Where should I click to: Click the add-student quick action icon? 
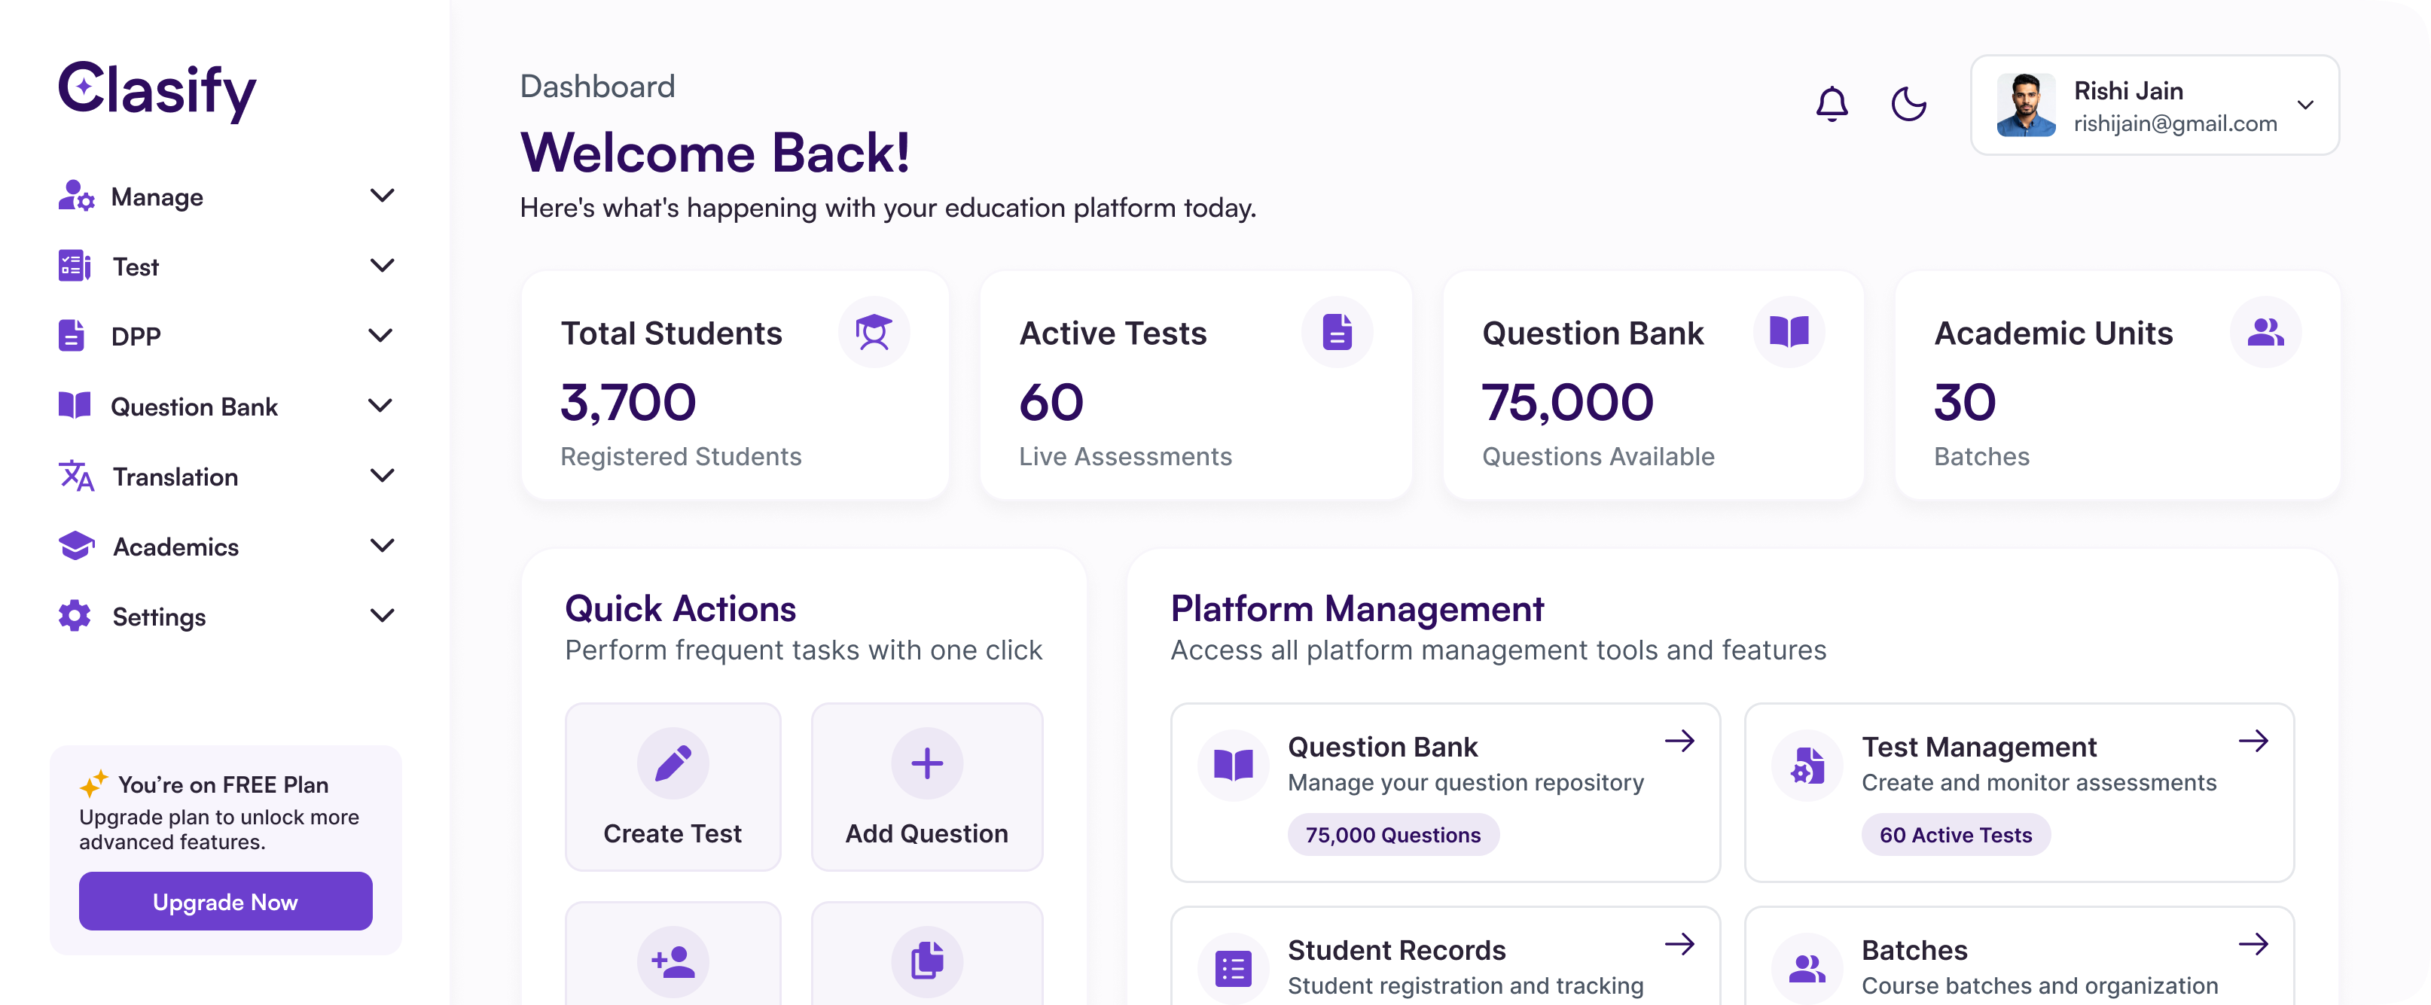coord(673,961)
